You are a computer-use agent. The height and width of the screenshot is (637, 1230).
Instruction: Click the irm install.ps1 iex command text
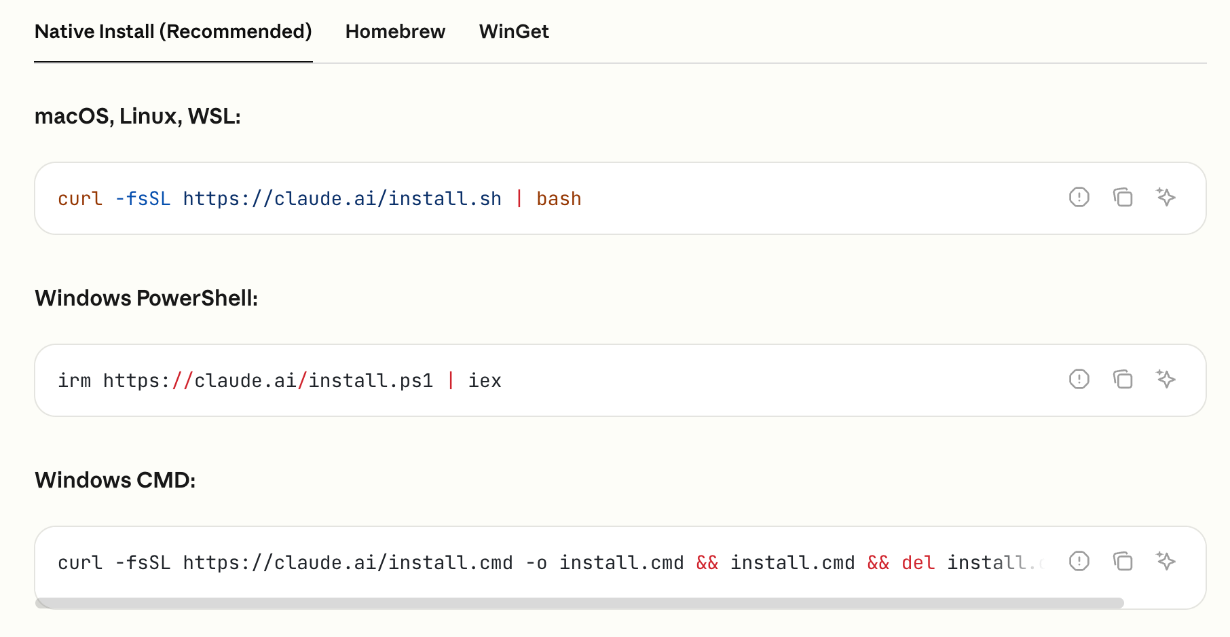[x=280, y=380]
